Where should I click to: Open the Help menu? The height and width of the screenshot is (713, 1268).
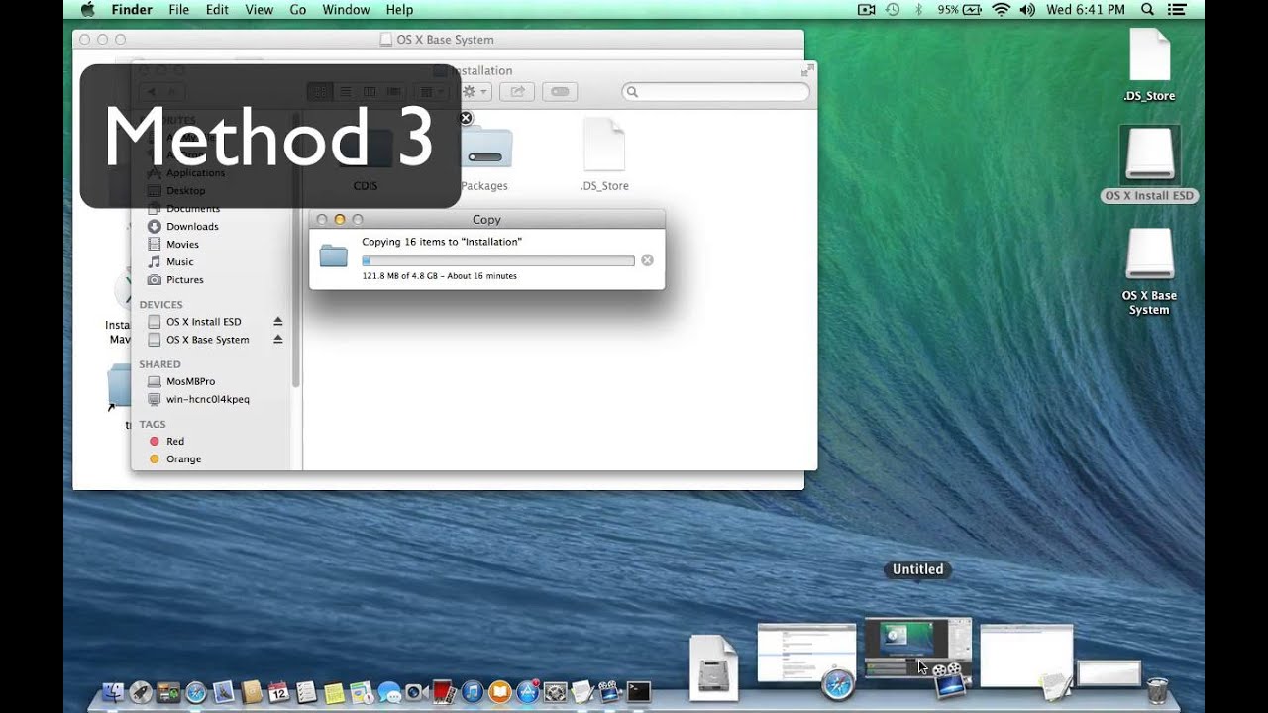[x=399, y=10]
